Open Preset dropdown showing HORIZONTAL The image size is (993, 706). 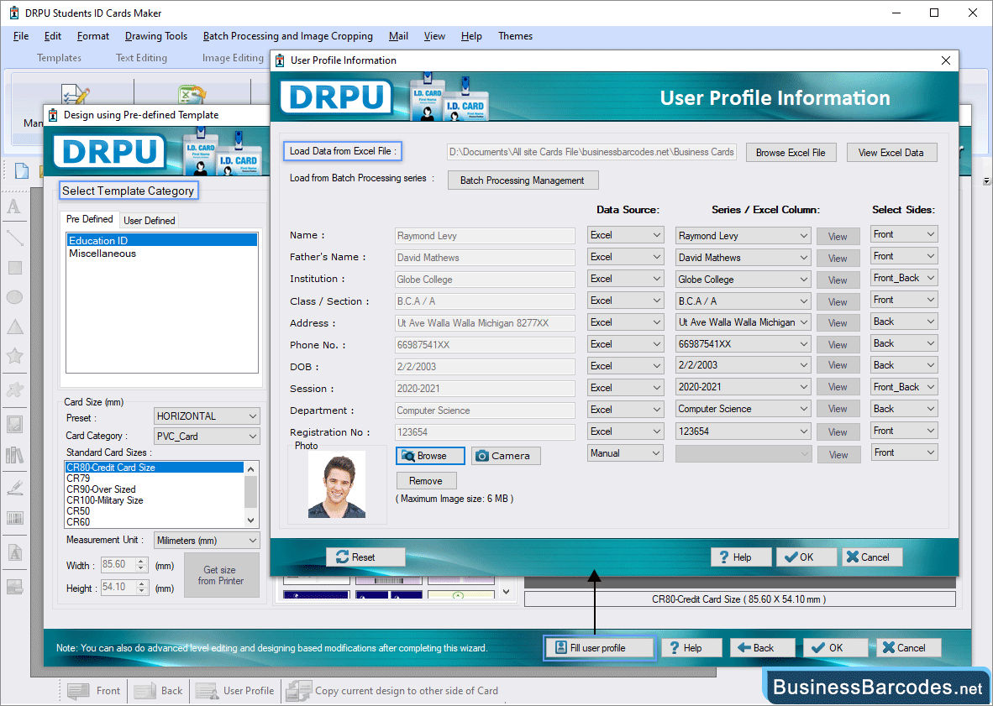click(207, 416)
